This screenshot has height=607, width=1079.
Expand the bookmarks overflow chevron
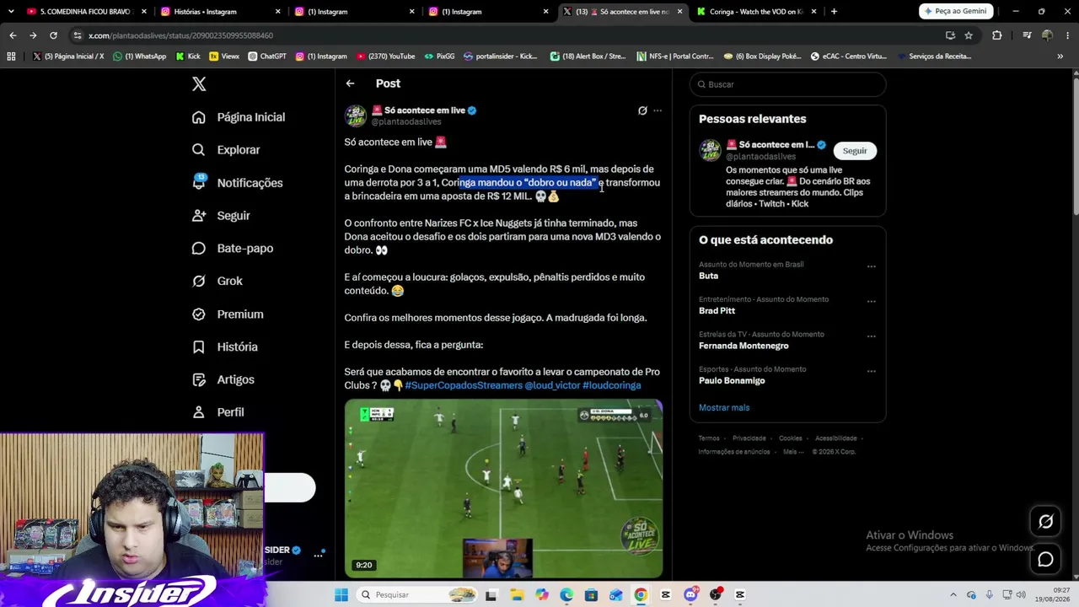(x=1060, y=56)
